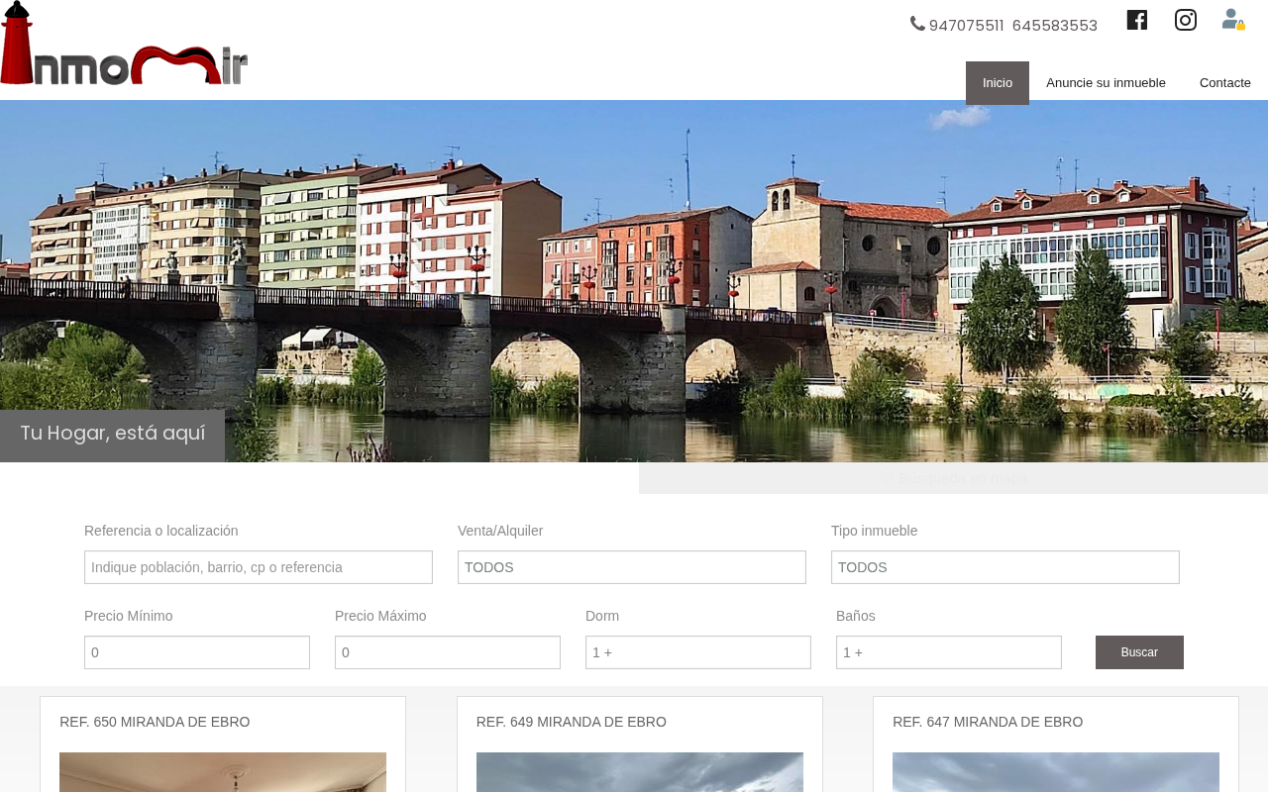Open the Dorm bedrooms selector

(698, 652)
